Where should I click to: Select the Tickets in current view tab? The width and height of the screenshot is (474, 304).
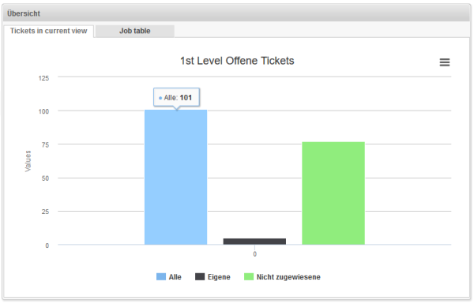pyautogui.click(x=49, y=31)
